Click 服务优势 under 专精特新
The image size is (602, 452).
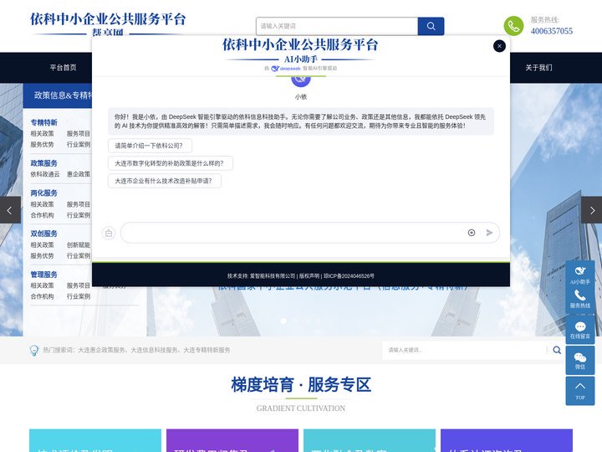[43, 145]
